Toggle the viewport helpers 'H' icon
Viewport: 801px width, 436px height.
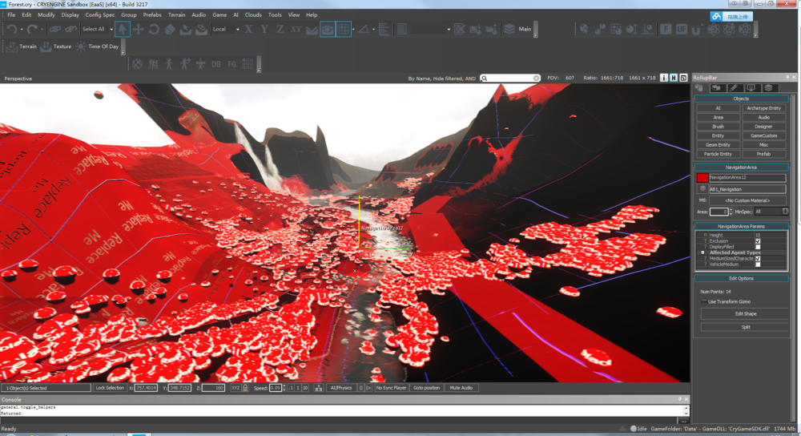coord(674,78)
